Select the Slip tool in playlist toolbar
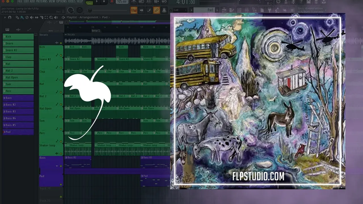The height and width of the screenshot is (204, 363). click(37, 17)
